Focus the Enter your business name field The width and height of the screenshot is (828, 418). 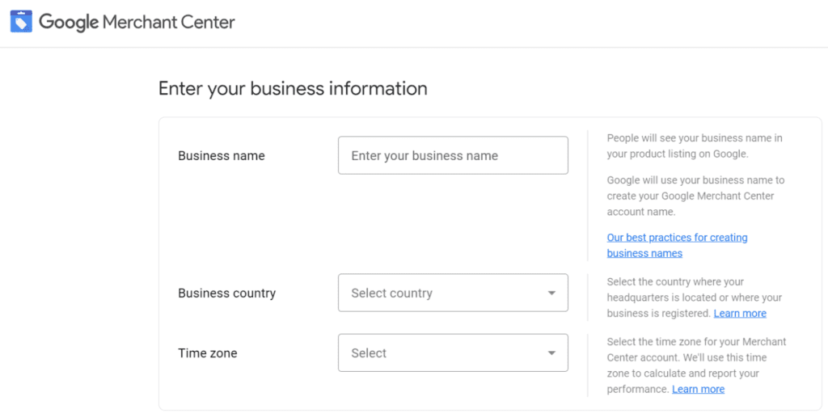click(453, 155)
